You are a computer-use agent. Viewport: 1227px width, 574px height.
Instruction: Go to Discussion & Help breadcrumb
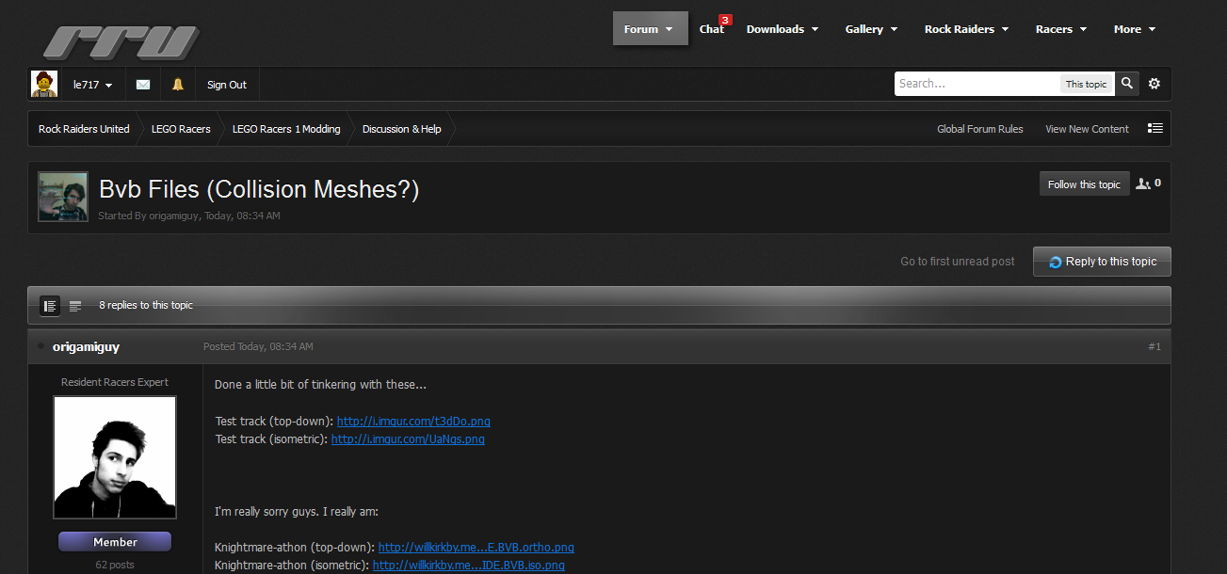pyautogui.click(x=402, y=129)
